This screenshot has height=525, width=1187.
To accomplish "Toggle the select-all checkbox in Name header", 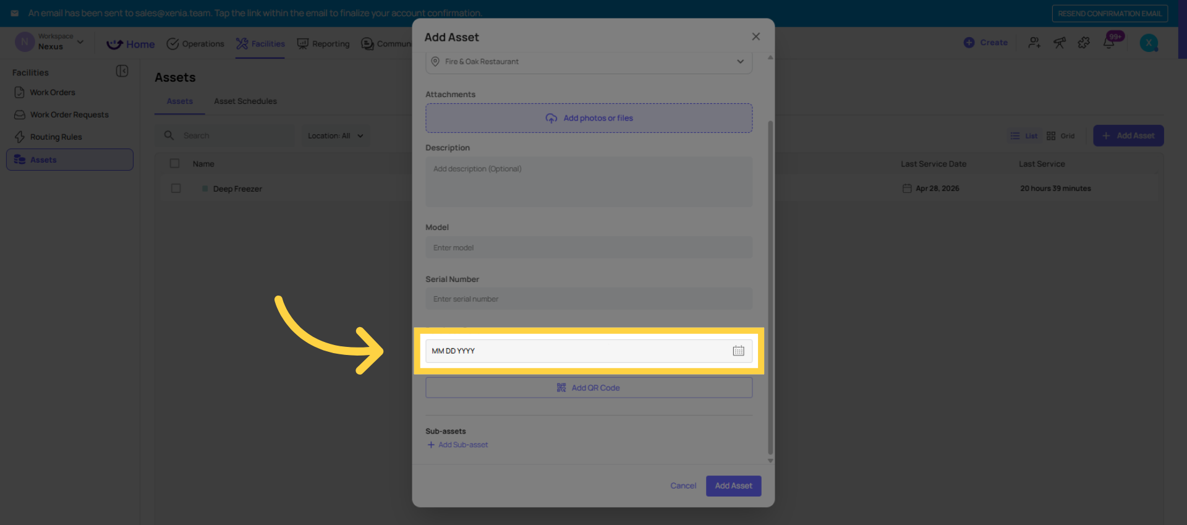I will 174,164.
